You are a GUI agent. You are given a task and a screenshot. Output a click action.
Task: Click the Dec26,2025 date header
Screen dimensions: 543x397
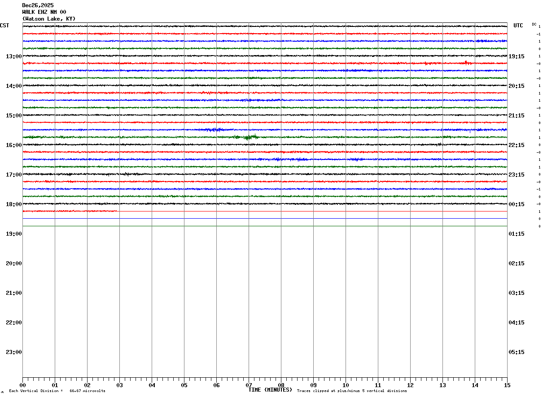38,5
